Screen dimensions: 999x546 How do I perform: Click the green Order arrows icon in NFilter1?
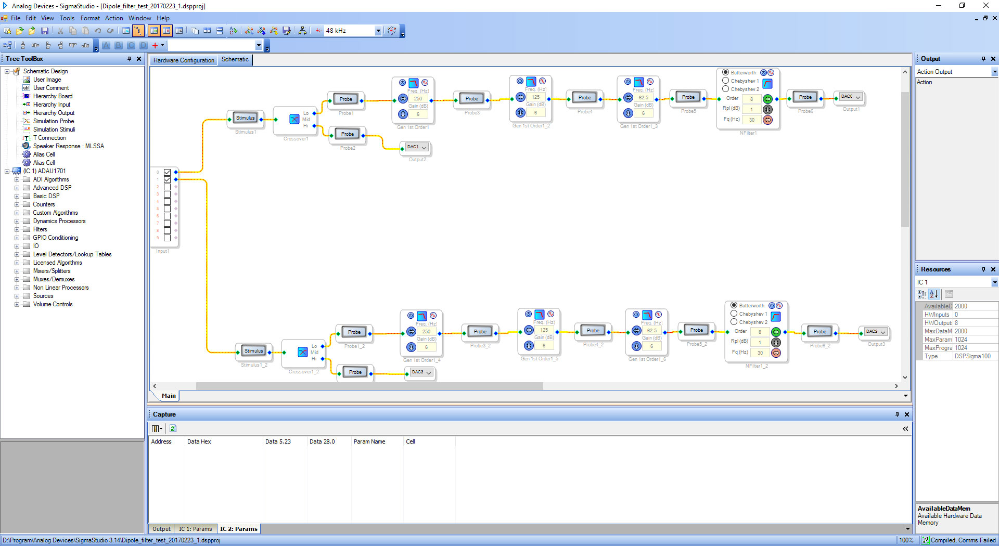pos(767,99)
